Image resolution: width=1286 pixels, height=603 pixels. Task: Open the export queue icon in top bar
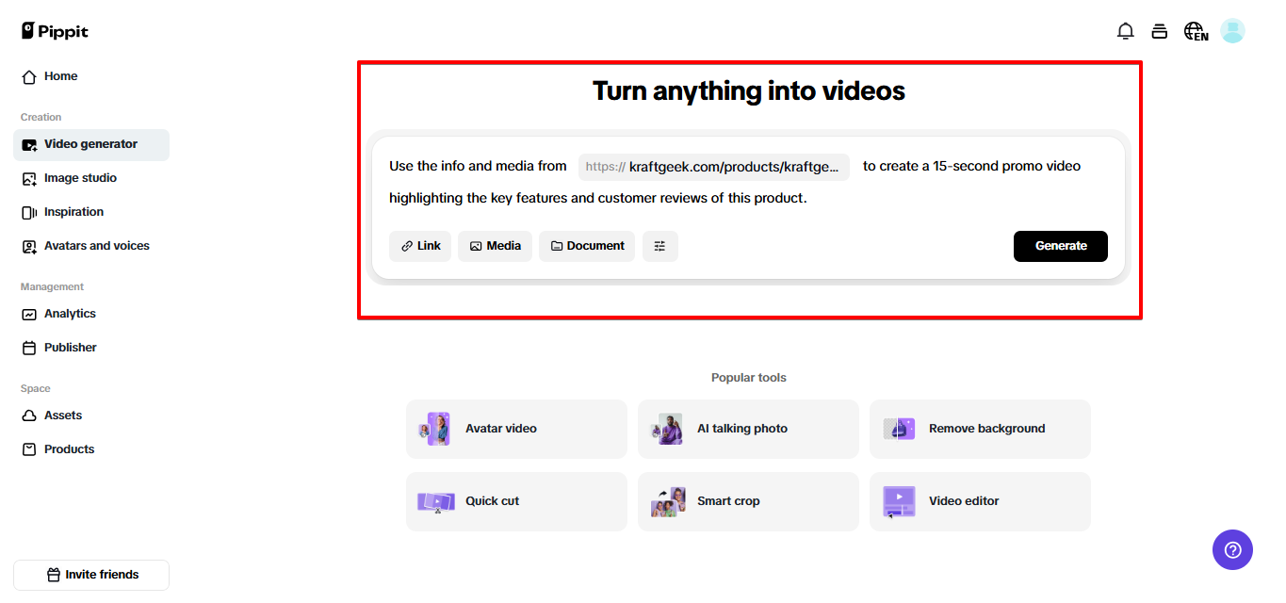pos(1160,30)
